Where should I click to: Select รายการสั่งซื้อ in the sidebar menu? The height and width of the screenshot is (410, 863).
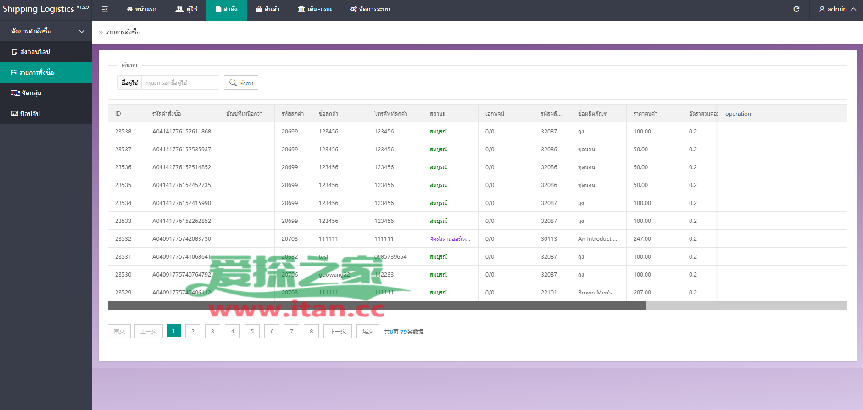click(36, 72)
